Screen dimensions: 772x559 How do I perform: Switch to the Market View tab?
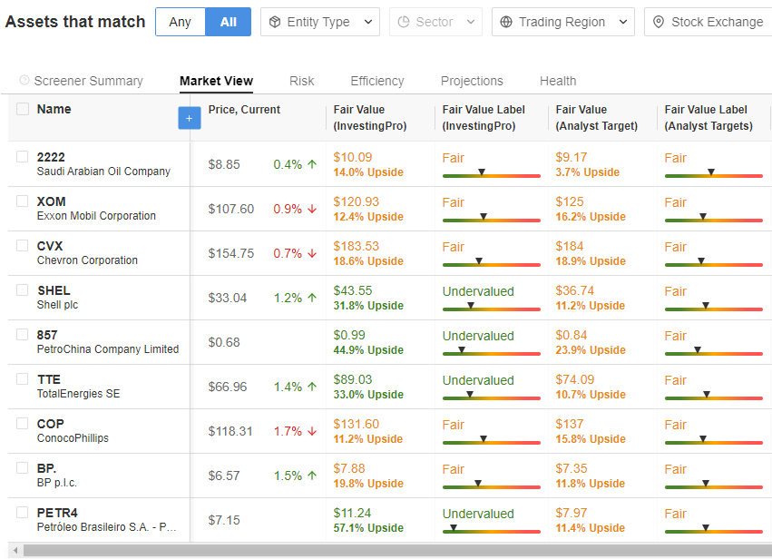coord(216,81)
